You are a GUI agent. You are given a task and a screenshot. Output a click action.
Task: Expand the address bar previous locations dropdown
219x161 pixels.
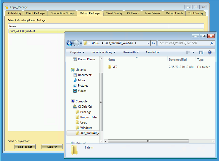pos(148,43)
